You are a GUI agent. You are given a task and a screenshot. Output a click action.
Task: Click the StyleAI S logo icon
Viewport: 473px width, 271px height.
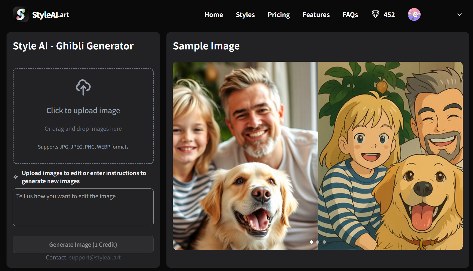click(21, 15)
